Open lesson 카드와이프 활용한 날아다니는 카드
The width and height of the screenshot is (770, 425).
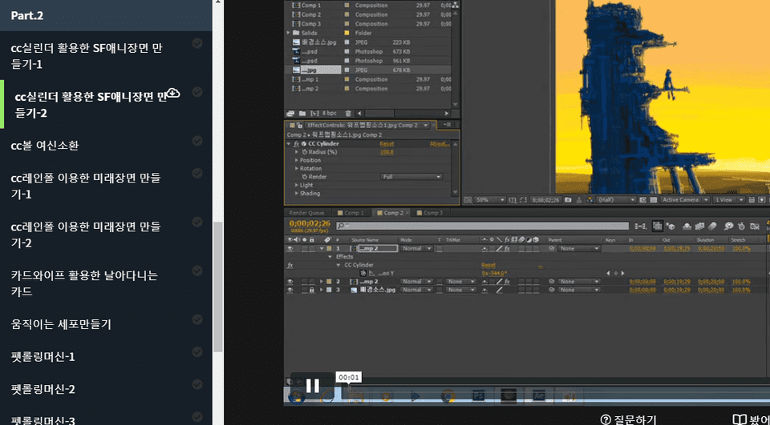(84, 283)
